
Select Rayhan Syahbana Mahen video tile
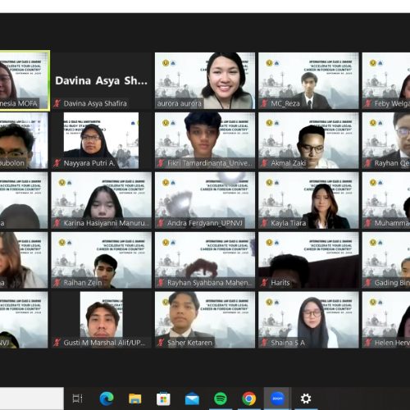click(x=205, y=260)
